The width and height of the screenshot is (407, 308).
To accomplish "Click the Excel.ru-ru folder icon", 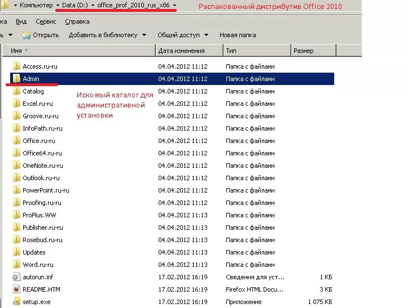I will click(16, 104).
